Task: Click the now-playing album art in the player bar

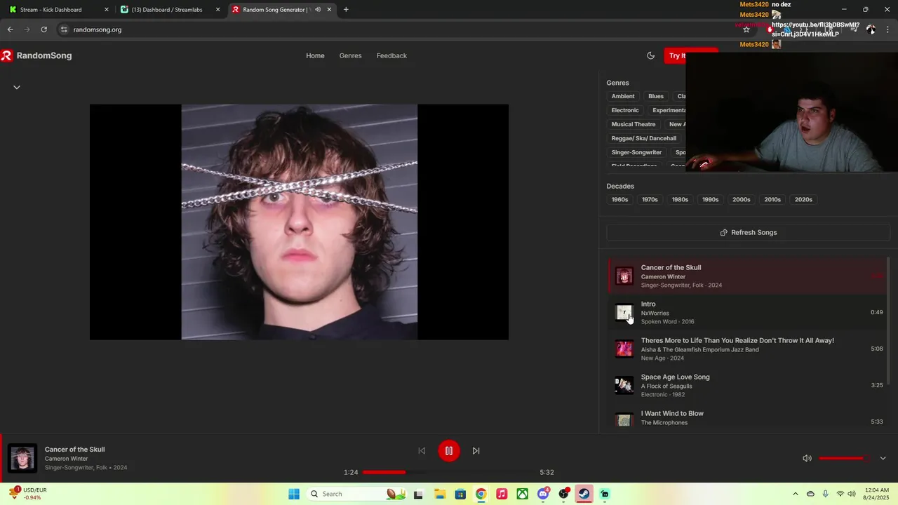Action: point(22,458)
